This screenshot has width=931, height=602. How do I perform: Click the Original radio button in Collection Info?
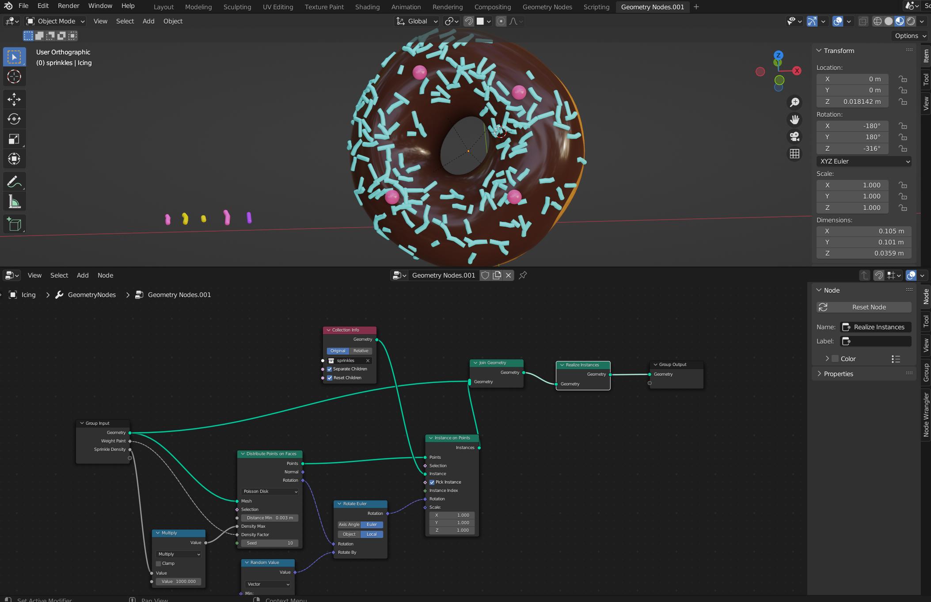point(338,350)
